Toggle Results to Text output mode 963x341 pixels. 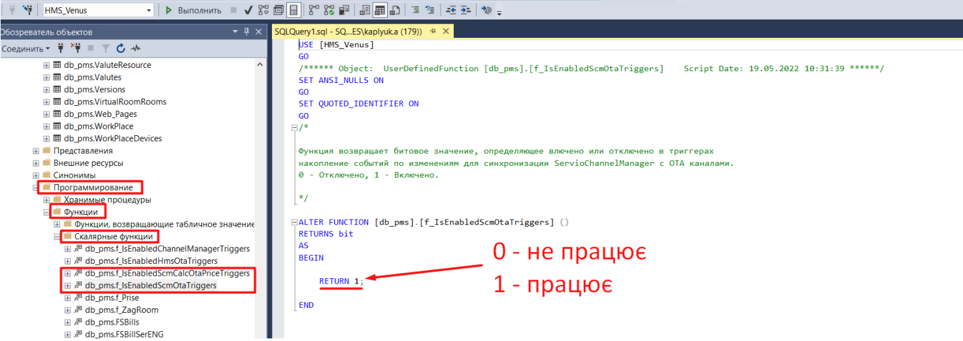coord(365,10)
